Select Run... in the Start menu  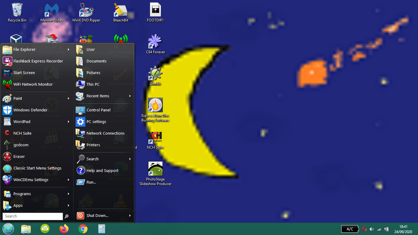click(104, 182)
